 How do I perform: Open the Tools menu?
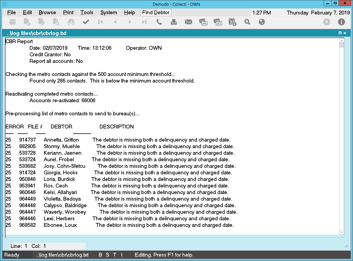point(87,13)
